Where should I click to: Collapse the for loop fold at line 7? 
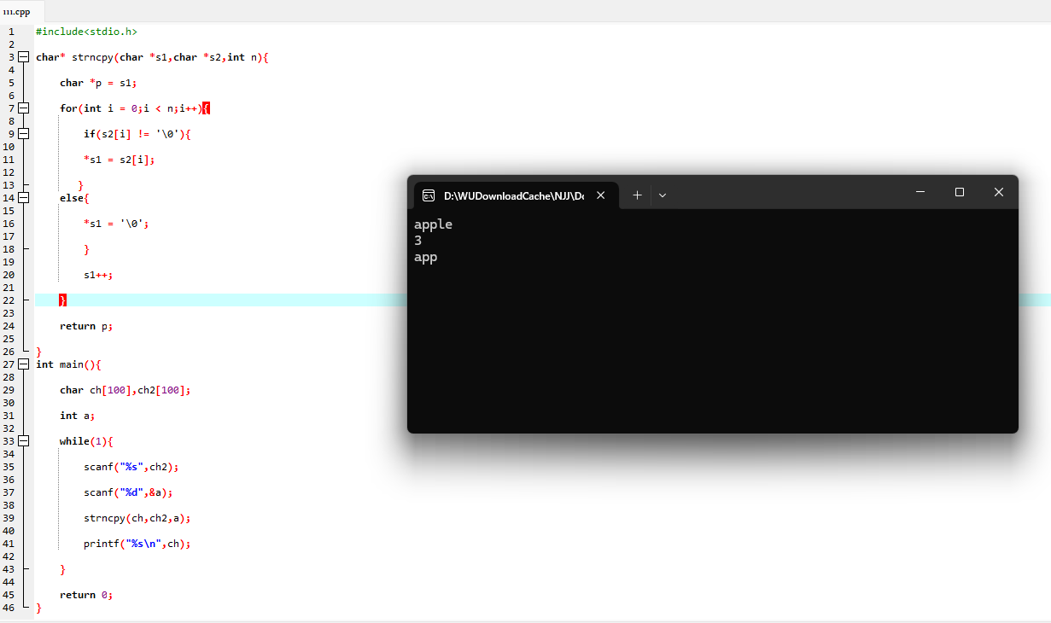click(24, 108)
